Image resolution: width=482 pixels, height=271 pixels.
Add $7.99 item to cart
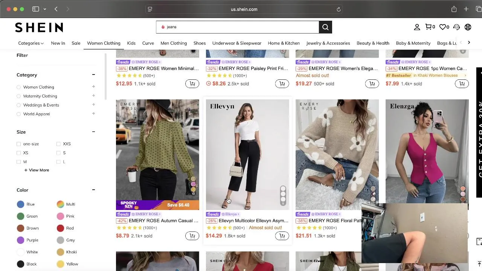462,84
